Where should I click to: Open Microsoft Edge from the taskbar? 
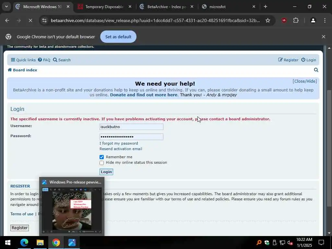point(24,243)
